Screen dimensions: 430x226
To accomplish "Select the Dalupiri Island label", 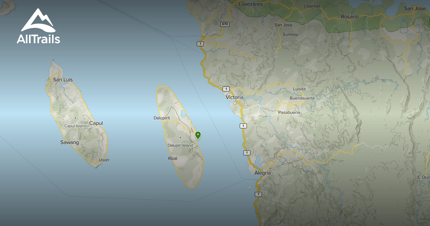I will (x=180, y=145).
